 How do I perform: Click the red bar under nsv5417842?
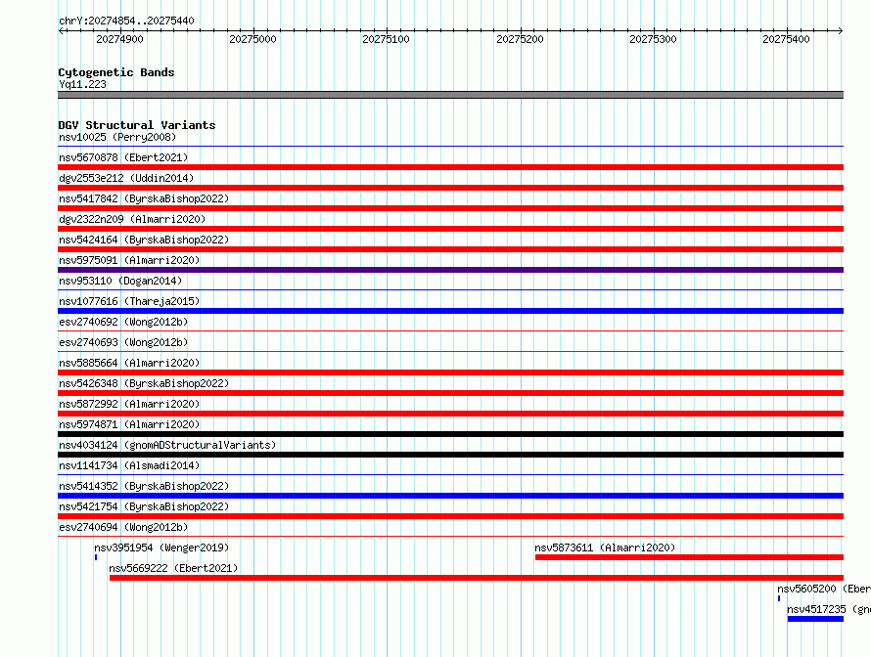[450, 208]
